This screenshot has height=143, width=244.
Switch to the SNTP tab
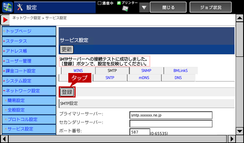coord(110,78)
